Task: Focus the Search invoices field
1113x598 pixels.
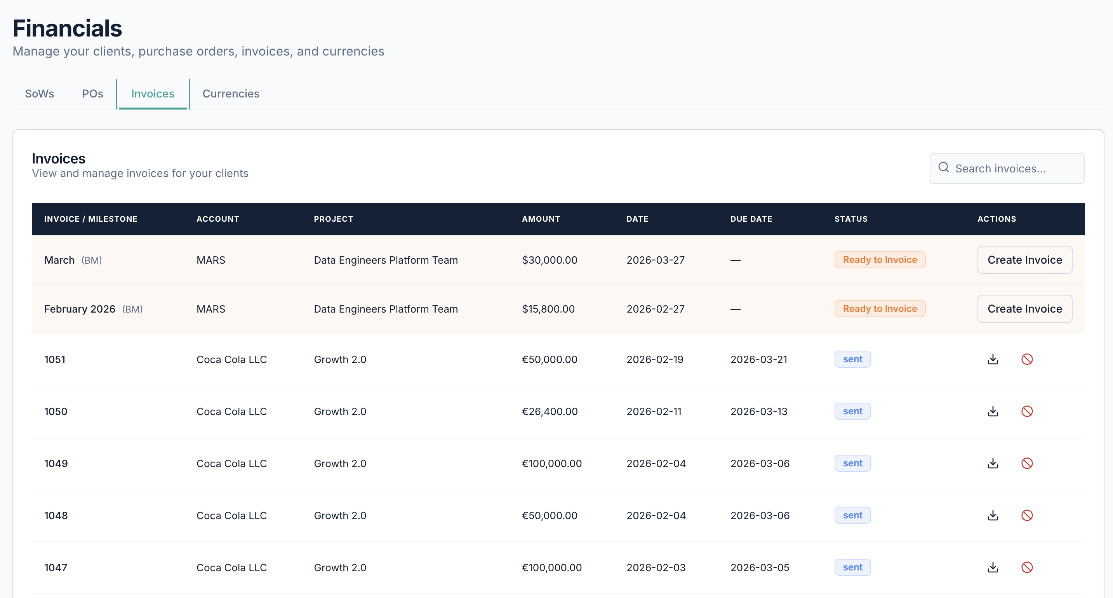Action: coord(1007,169)
